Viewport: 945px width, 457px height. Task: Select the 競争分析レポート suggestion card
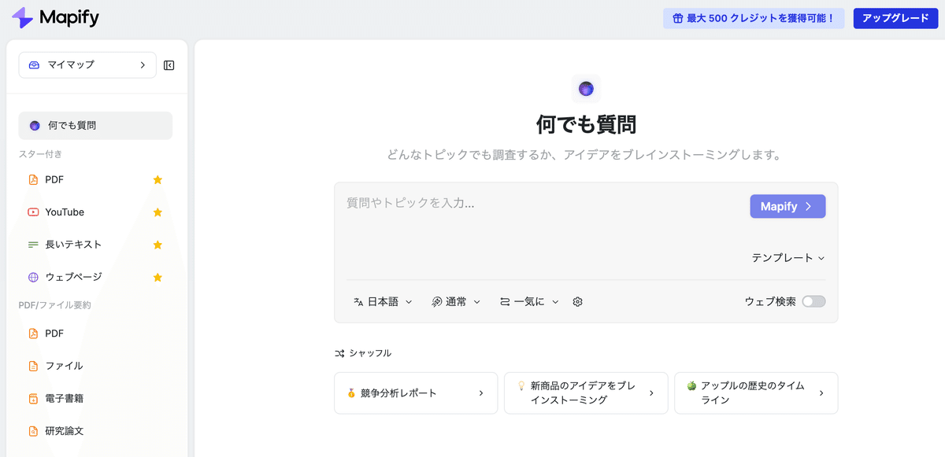pos(416,393)
